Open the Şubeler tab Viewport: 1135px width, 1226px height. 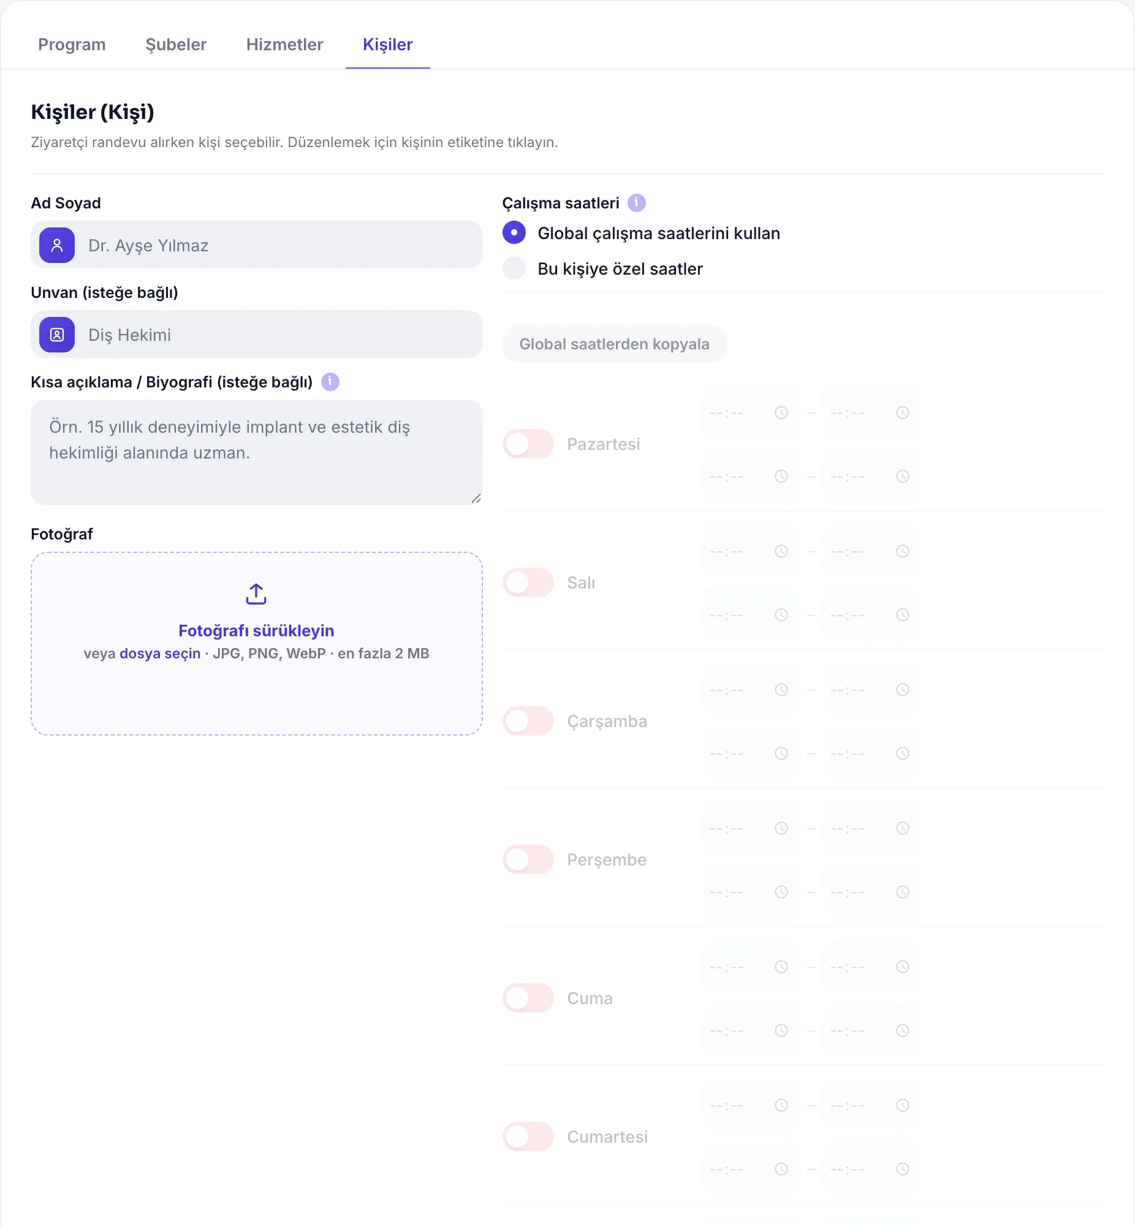point(176,45)
